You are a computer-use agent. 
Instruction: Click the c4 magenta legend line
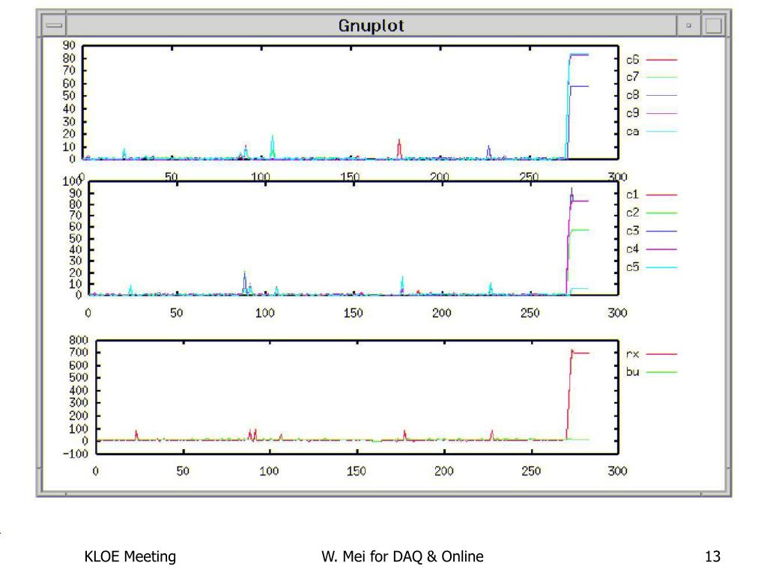point(661,249)
